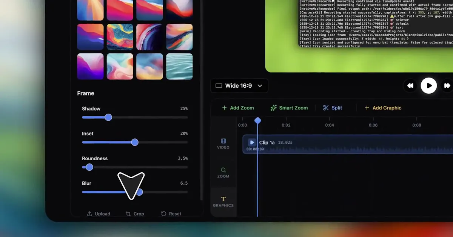Click Add Graphic

coord(383,108)
